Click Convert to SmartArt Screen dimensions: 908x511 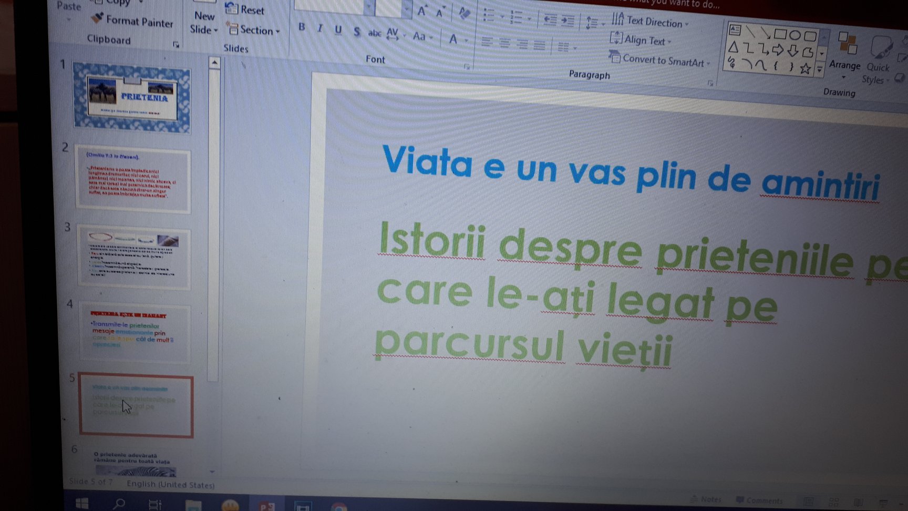tap(659, 59)
